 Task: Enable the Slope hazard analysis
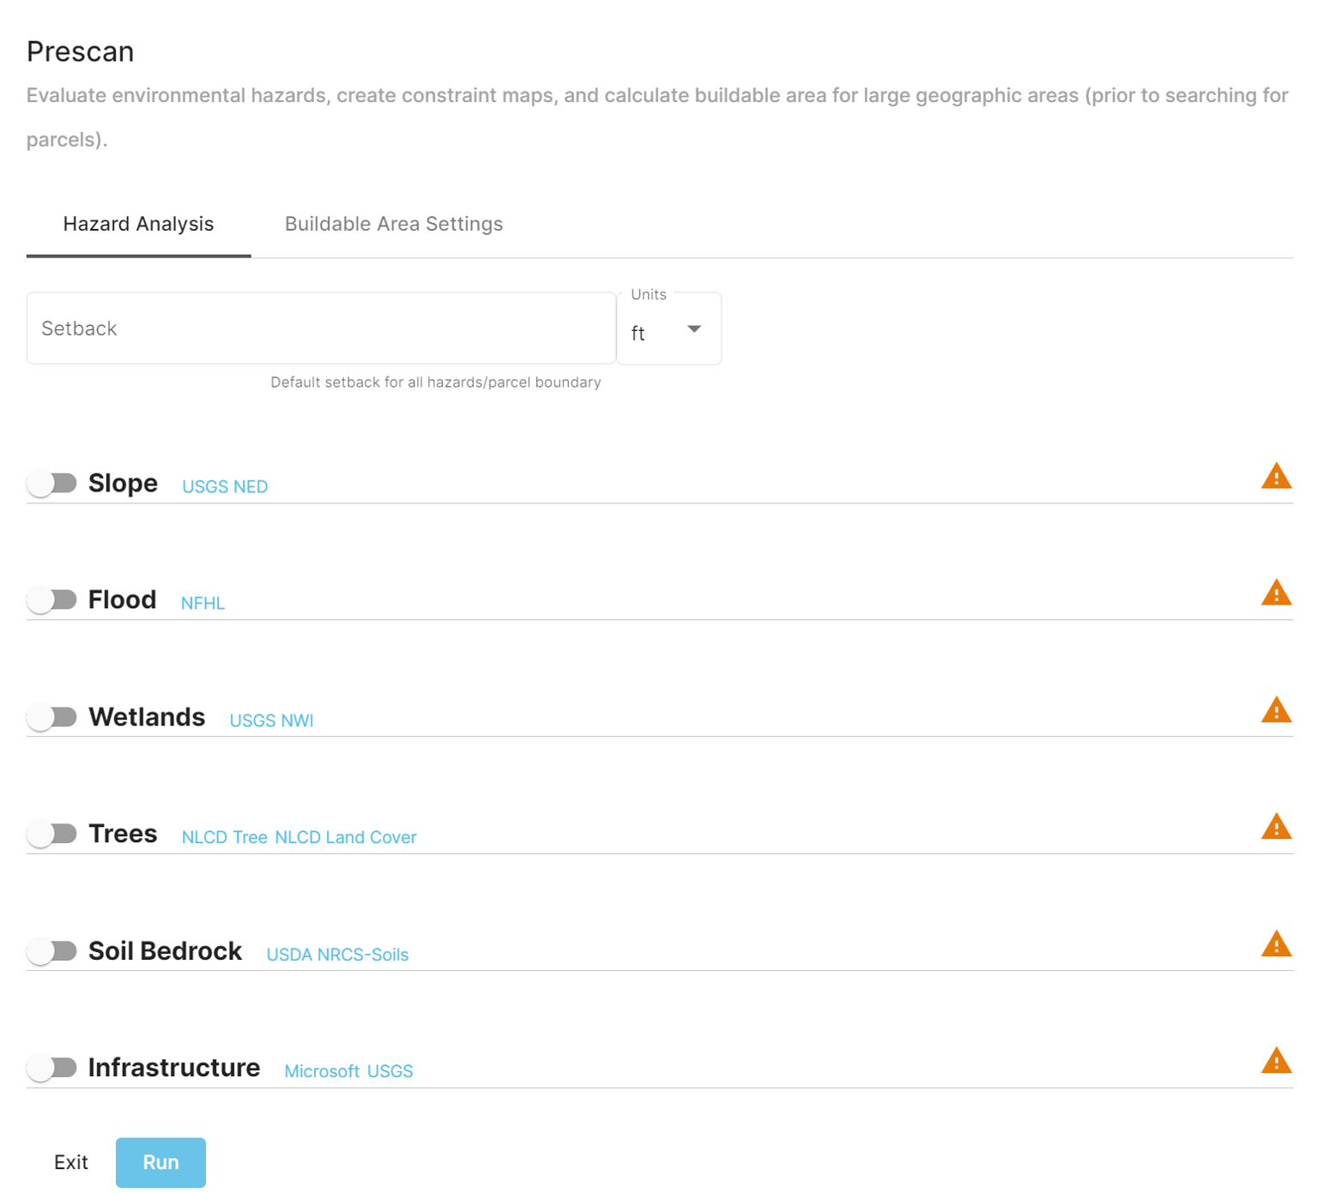point(52,483)
